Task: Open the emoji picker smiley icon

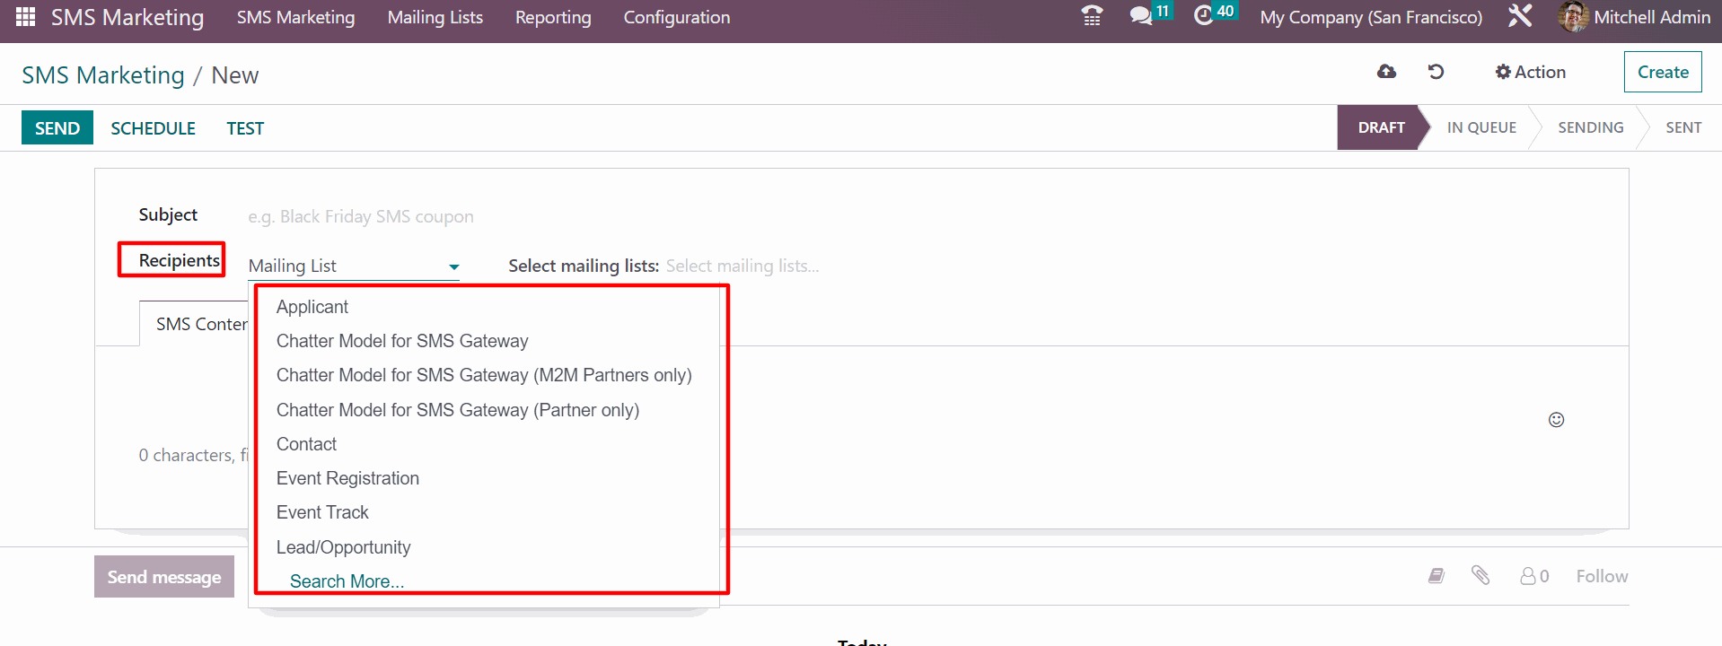Action: point(1556,420)
